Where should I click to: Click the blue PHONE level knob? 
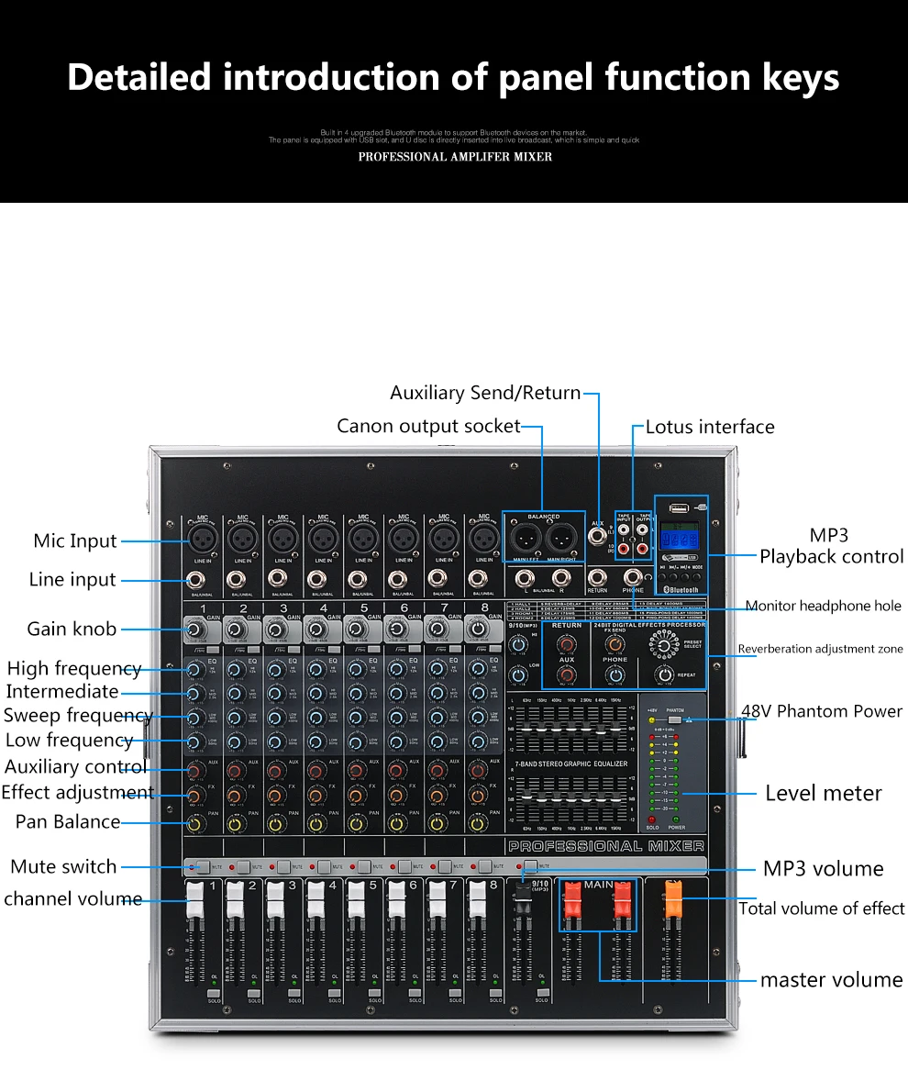615,674
